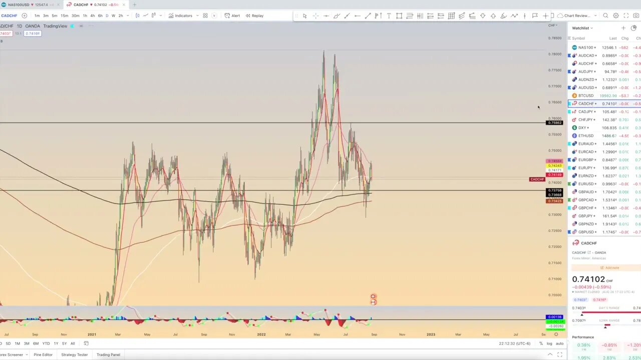
Task: Select EURUSD in watchlist
Action: pos(604,183)
